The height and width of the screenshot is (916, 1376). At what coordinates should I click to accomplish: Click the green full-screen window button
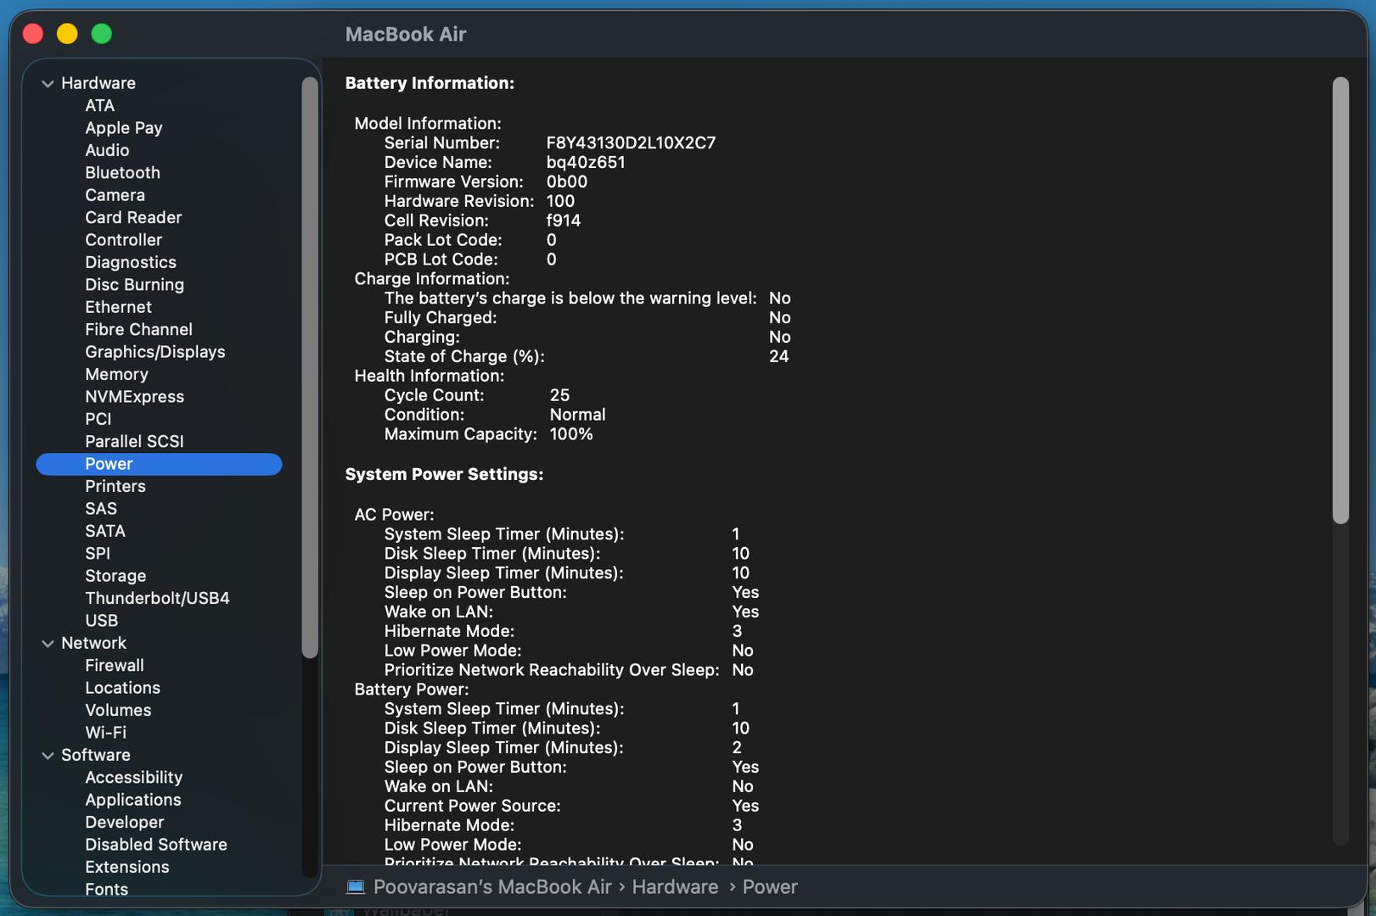click(x=102, y=34)
